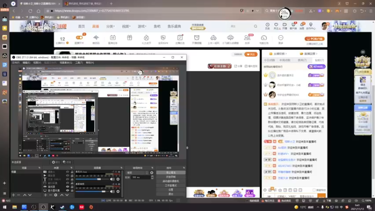375x211 pixels.
Task: Add a new source in OBS Sources dock
Action: 45,195
